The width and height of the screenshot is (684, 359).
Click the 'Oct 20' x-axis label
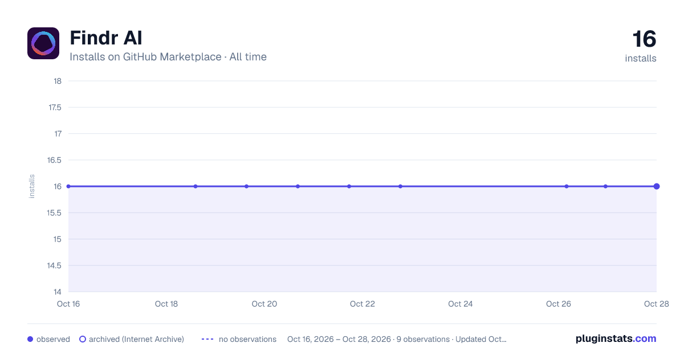tap(264, 304)
